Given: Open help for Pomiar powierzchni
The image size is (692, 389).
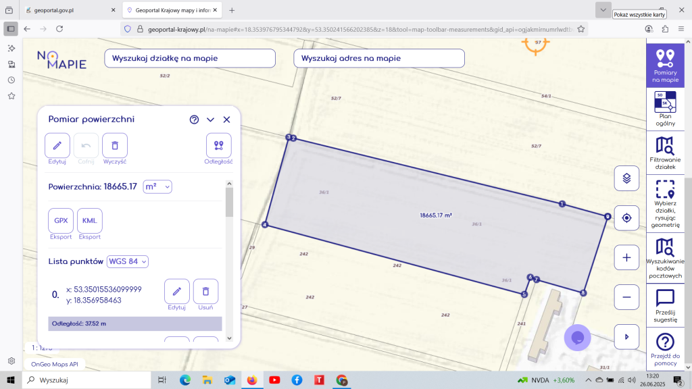Looking at the screenshot, I should 194,120.
